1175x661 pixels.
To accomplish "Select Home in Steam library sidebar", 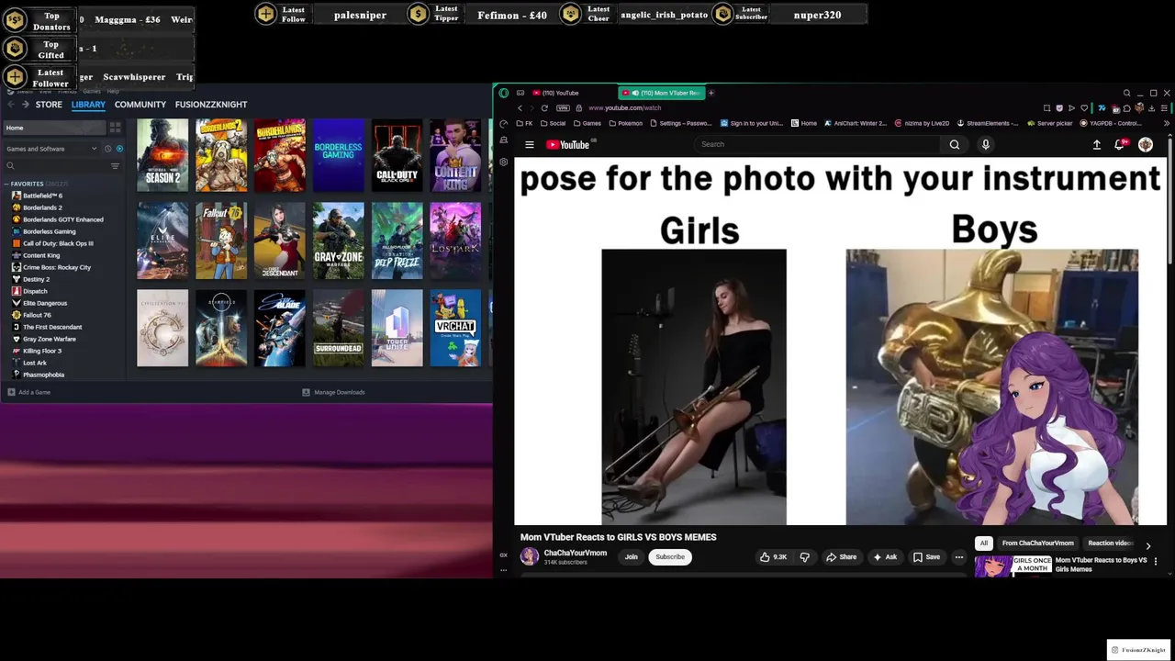I will (x=55, y=128).
